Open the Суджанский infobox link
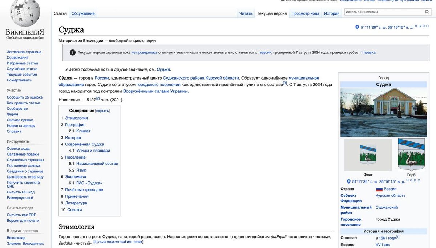 [387, 208]
